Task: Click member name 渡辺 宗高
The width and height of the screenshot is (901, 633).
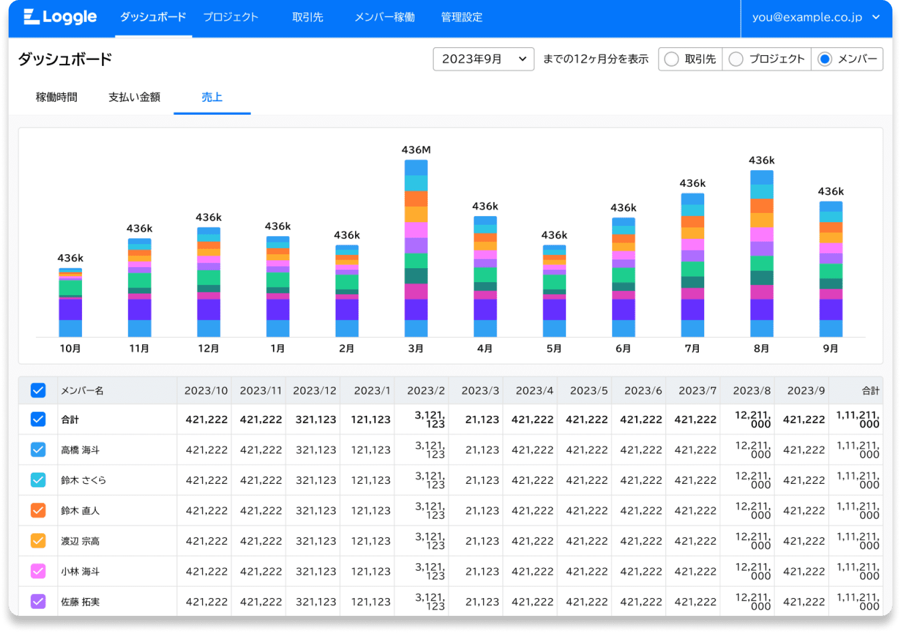Action: tap(80, 541)
